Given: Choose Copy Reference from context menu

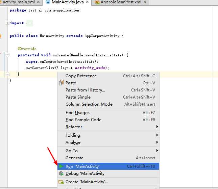Looking at the screenshot, I should [x=108, y=76].
